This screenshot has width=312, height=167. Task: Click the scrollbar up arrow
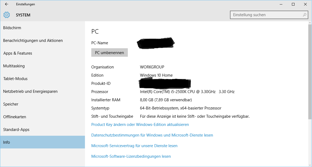[x=310, y=23]
